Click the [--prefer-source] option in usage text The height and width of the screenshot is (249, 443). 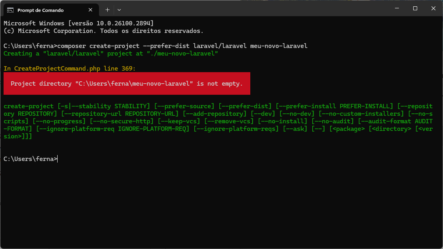184,106
